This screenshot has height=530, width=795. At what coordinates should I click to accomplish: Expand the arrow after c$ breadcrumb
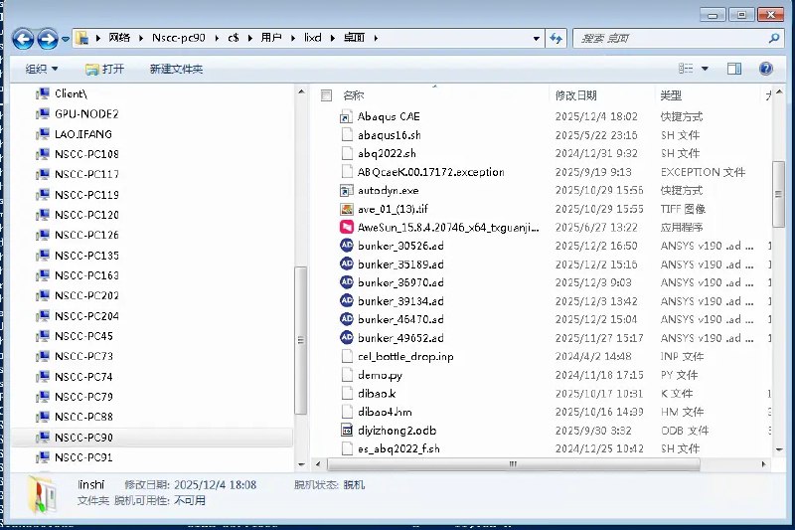(x=250, y=38)
